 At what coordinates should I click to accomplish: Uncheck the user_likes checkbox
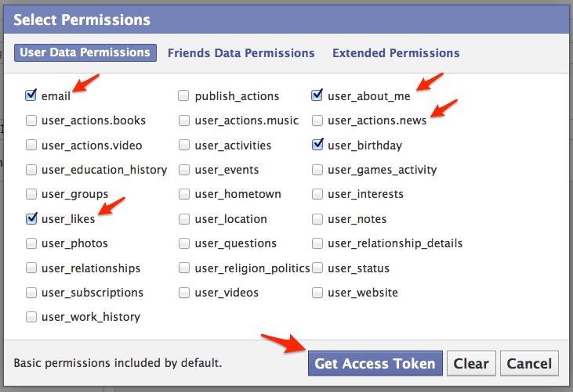pos(31,218)
